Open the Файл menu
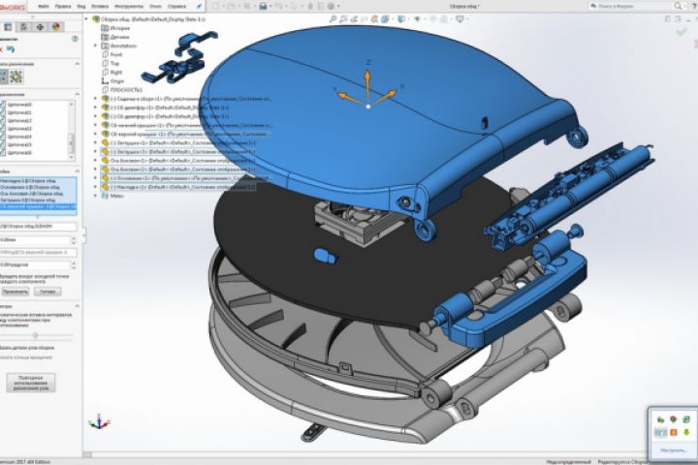Screen dimensions: 698x465 44,6
